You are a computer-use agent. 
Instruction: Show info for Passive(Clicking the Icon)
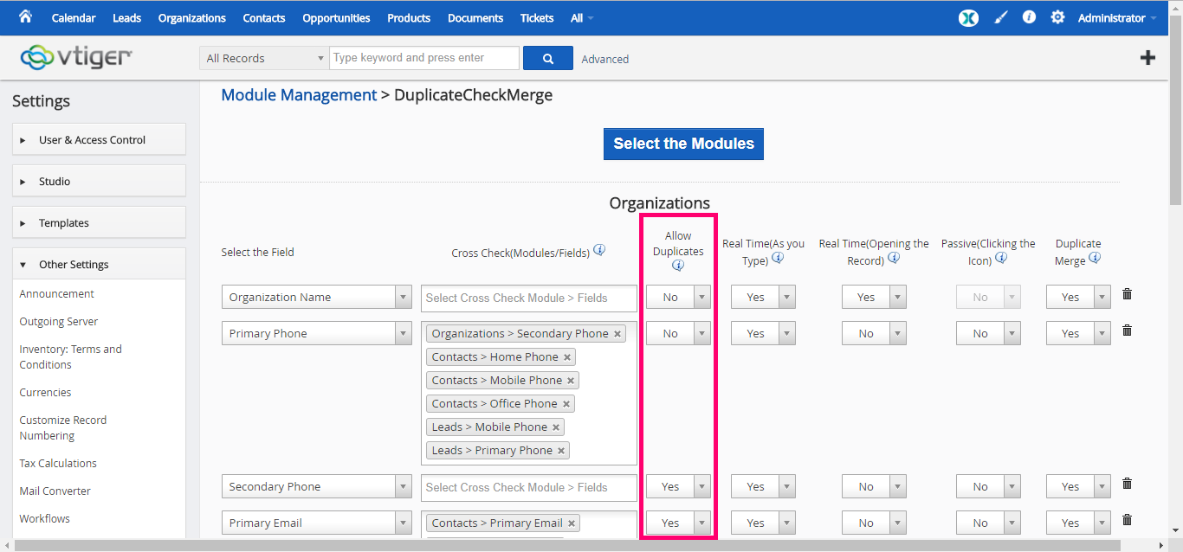(x=1001, y=258)
